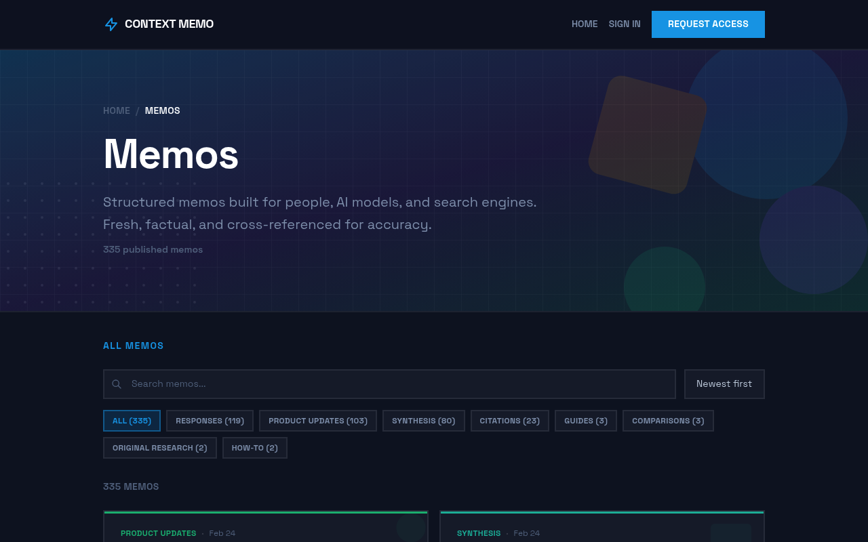Click the REQUEST ACCESS button
This screenshot has height=542, width=868.
click(708, 24)
